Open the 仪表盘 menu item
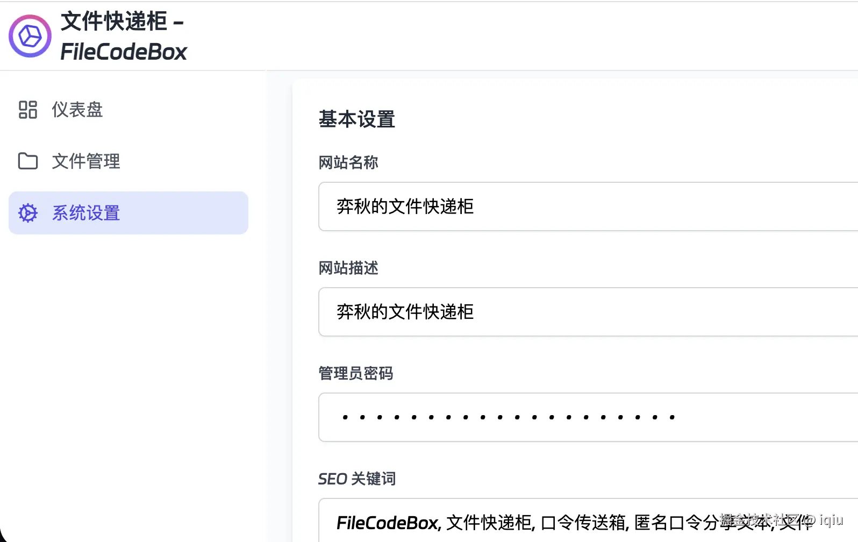The image size is (858, 542). click(77, 110)
